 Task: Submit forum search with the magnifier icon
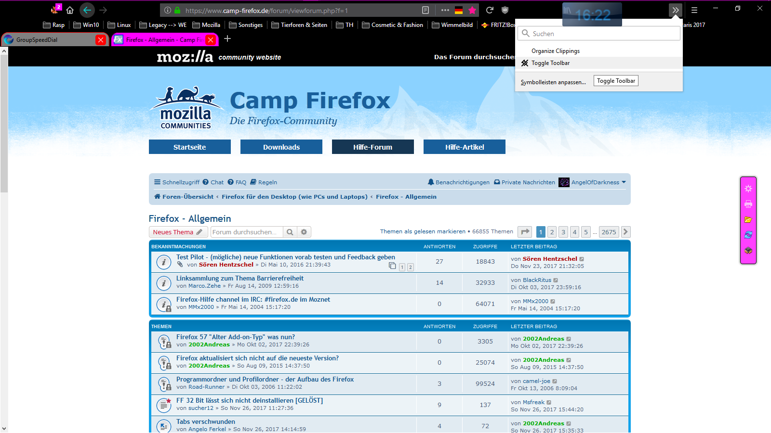click(x=290, y=232)
